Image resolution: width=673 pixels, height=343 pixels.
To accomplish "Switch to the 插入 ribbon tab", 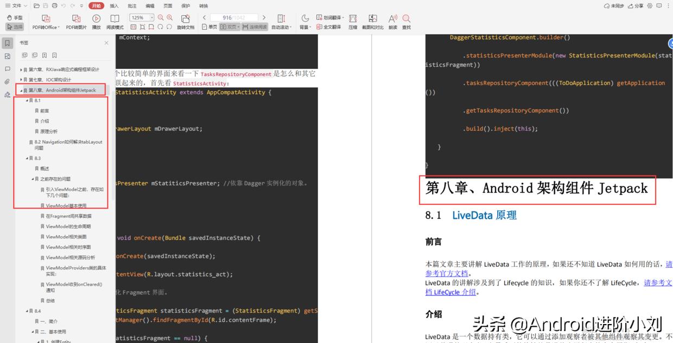I will (113, 5).
